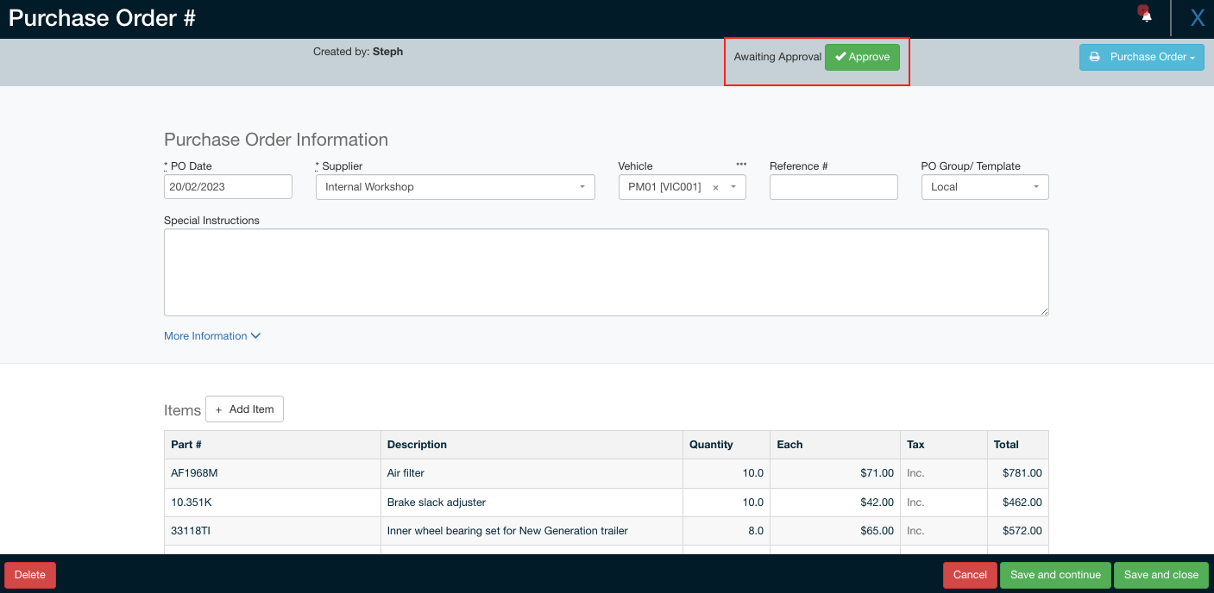Click the Reference # input field
Screen dimensions: 1214x593
tap(833, 186)
